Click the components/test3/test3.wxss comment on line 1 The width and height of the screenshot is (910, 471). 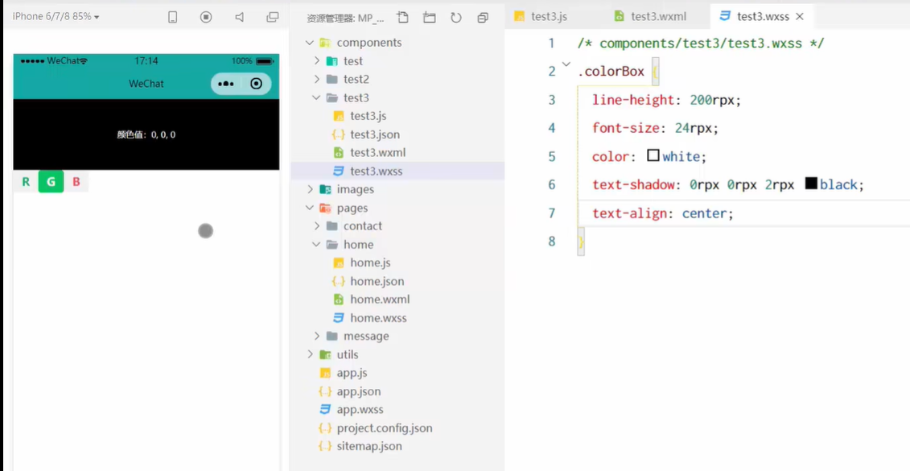pyautogui.click(x=701, y=43)
